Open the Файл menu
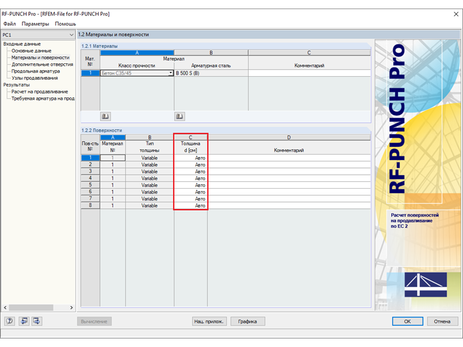Screen dimensions: 463x347 [10, 24]
